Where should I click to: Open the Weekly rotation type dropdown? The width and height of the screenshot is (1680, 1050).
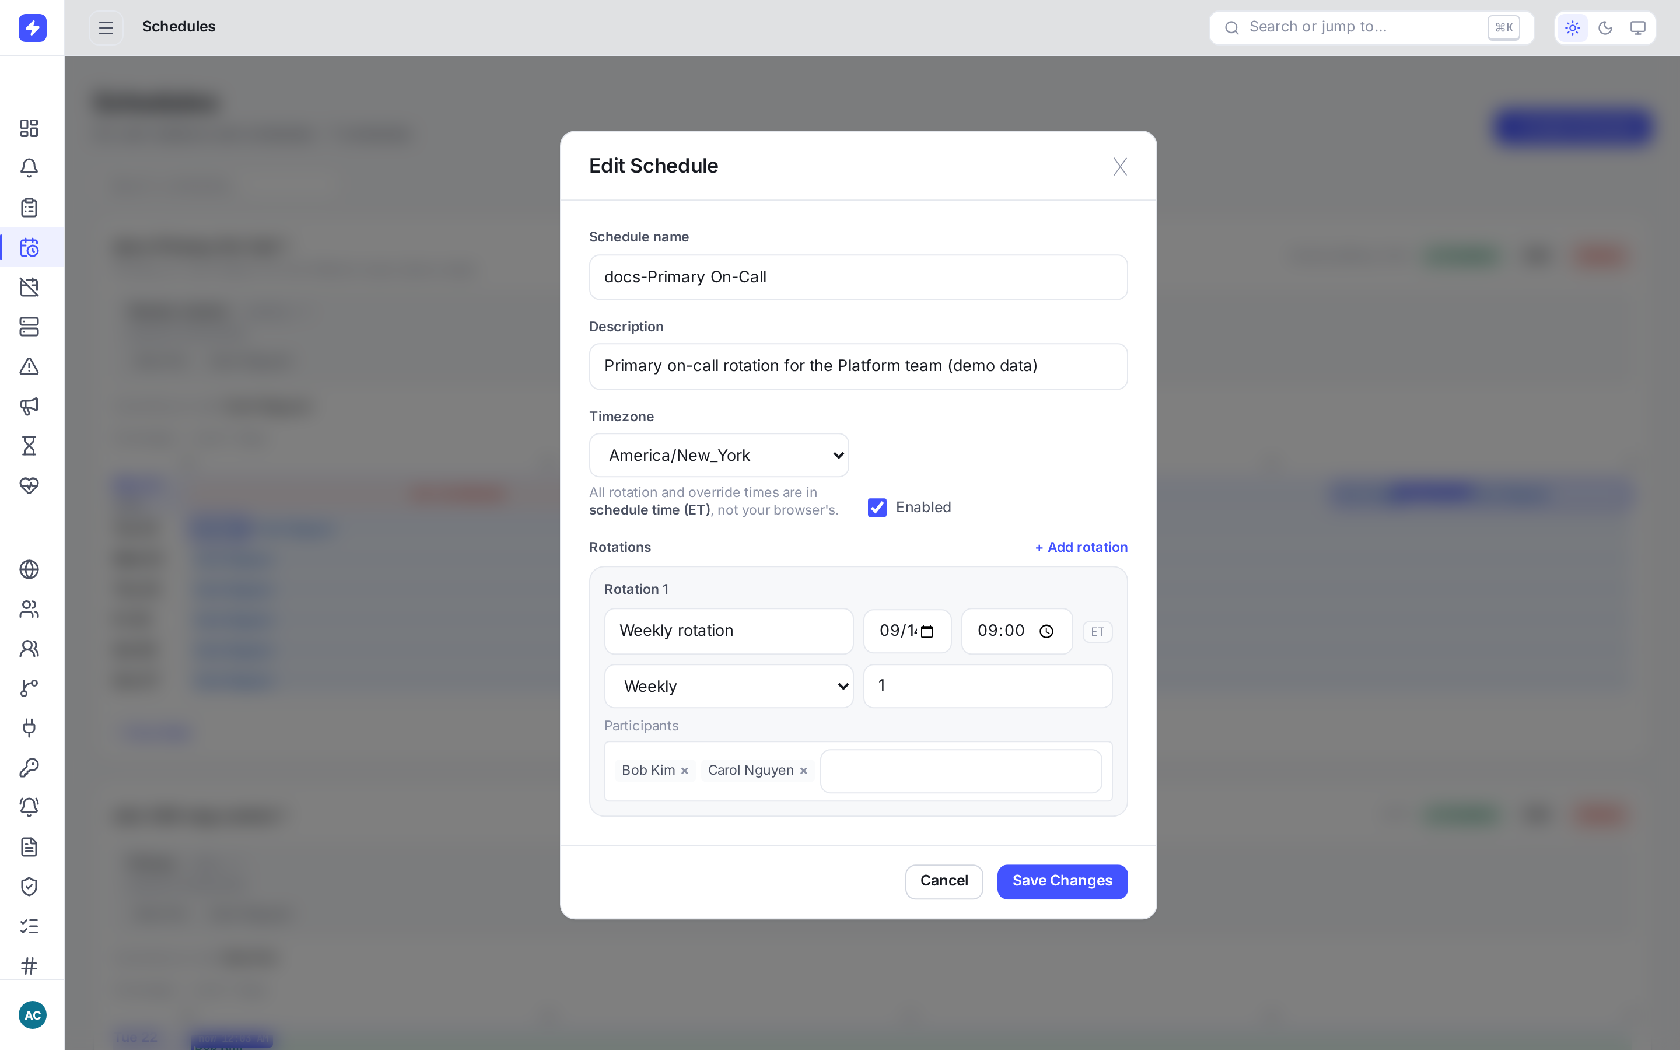pos(728,686)
